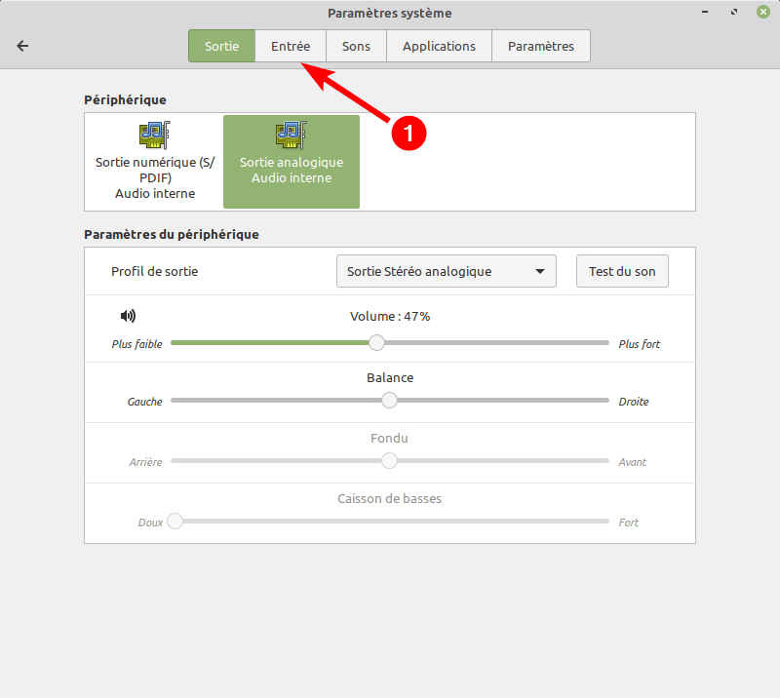Click the 'Arrière' fade label

tap(145, 462)
